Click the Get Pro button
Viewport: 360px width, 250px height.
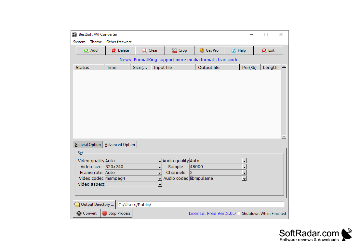coord(209,50)
